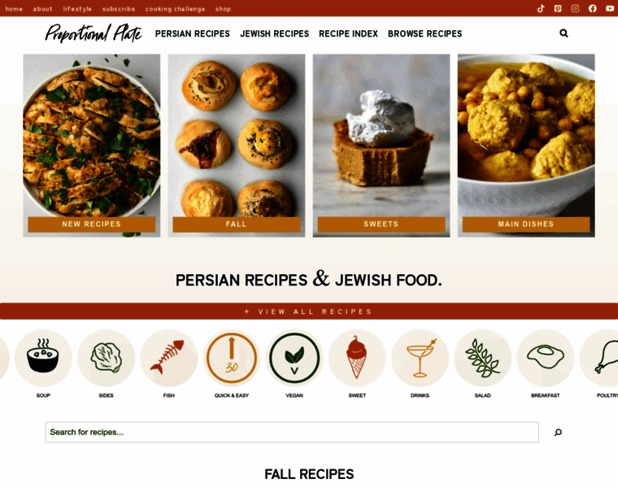This screenshot has width=618, height=488.
Task: Choose the Quick & Easy 30 icon
Action: (232, 358)
